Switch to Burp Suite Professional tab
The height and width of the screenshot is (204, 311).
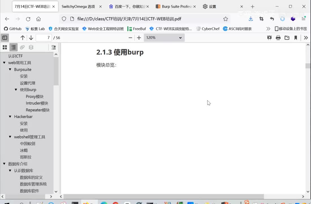pyautogui.click(x=174, y=7)
